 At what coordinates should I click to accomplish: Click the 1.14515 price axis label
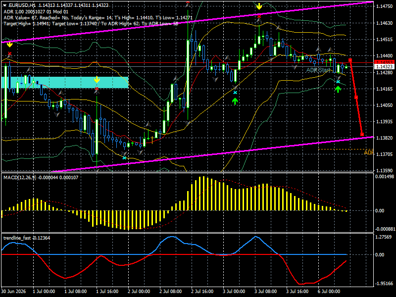point(384,40)
